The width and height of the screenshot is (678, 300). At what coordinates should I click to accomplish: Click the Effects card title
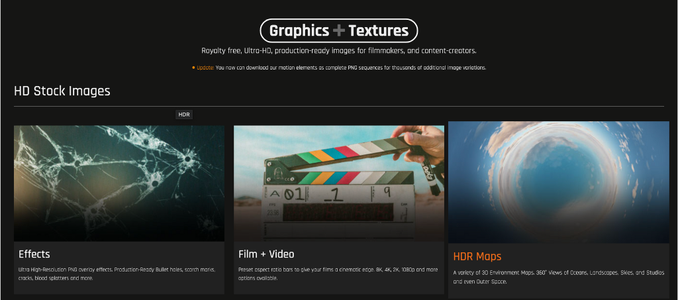tap(34, 254)
